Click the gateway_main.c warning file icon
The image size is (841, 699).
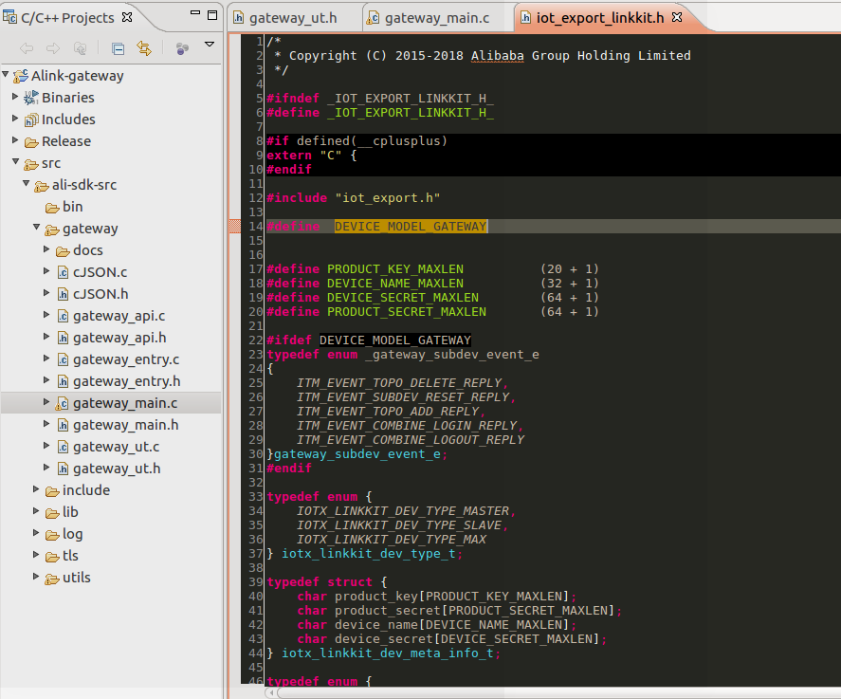(x=63, y=403)
